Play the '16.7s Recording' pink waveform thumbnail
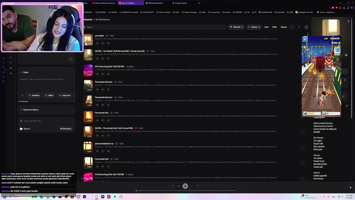 (88, 70)
